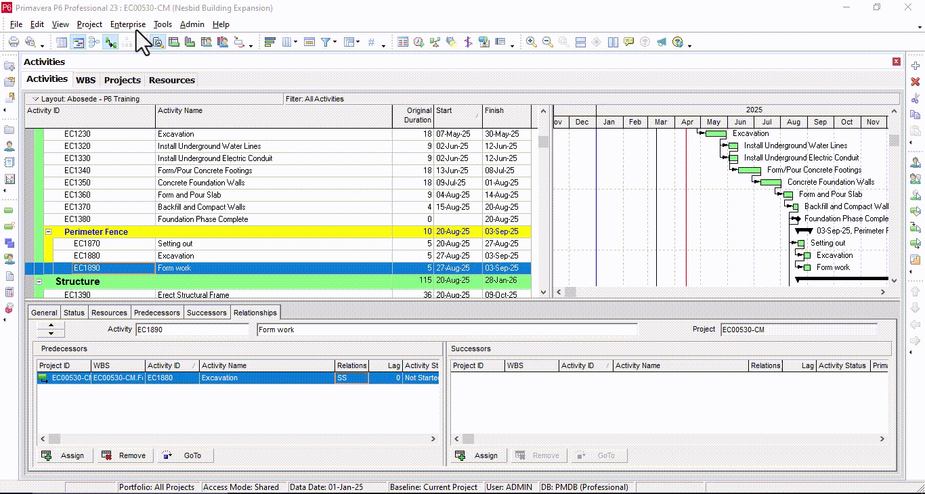Toggle the Gantt Chart view icon
Screen dimensions: 925x494
(78, 42)
